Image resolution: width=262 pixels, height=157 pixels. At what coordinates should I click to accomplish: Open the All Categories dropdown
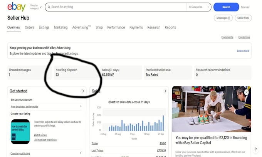pos(199,7)
